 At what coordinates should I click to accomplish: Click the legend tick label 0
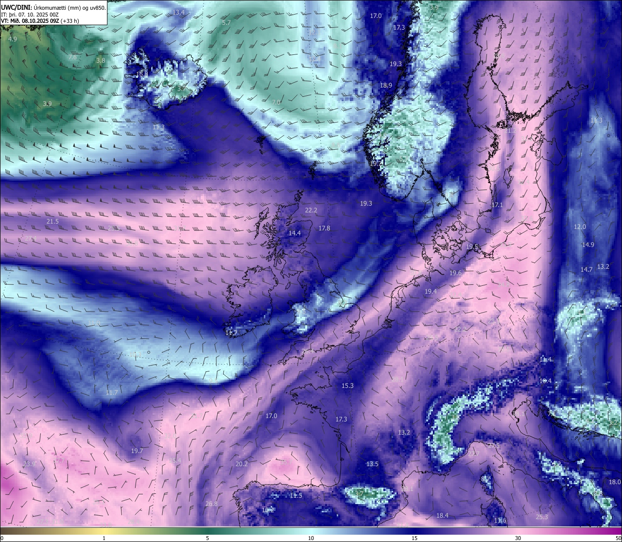pyautogui.click(x=2, y=538)
